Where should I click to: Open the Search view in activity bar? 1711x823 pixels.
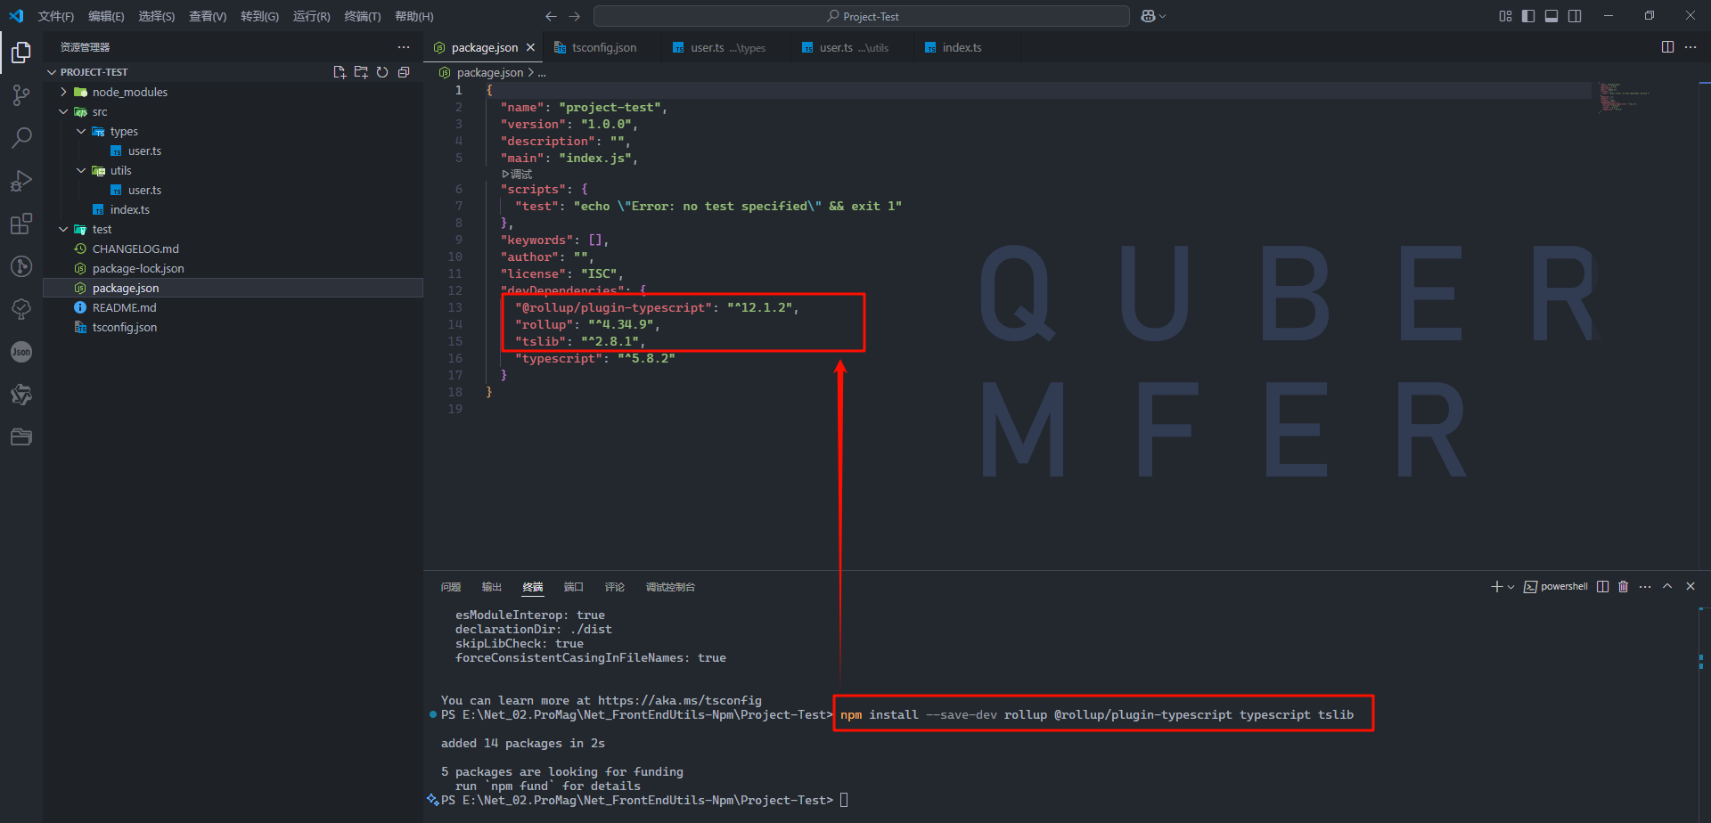point(21,138)
